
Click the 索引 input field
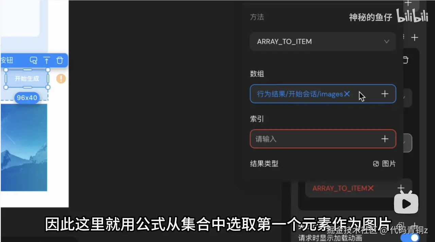point(323,139)
